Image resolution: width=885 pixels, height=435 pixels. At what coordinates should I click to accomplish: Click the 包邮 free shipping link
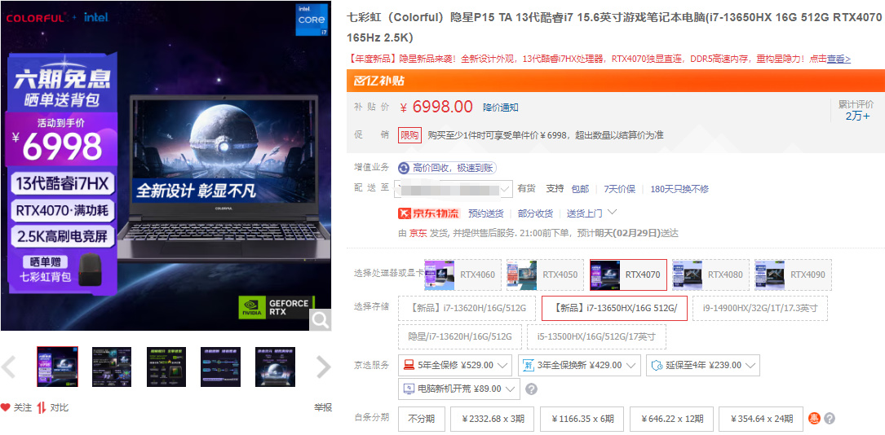[x=580, y=189]
